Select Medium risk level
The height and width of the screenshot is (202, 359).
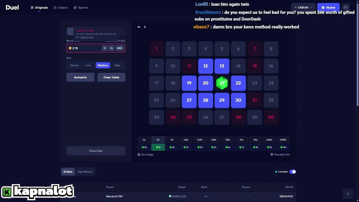[x=103, y=65]
